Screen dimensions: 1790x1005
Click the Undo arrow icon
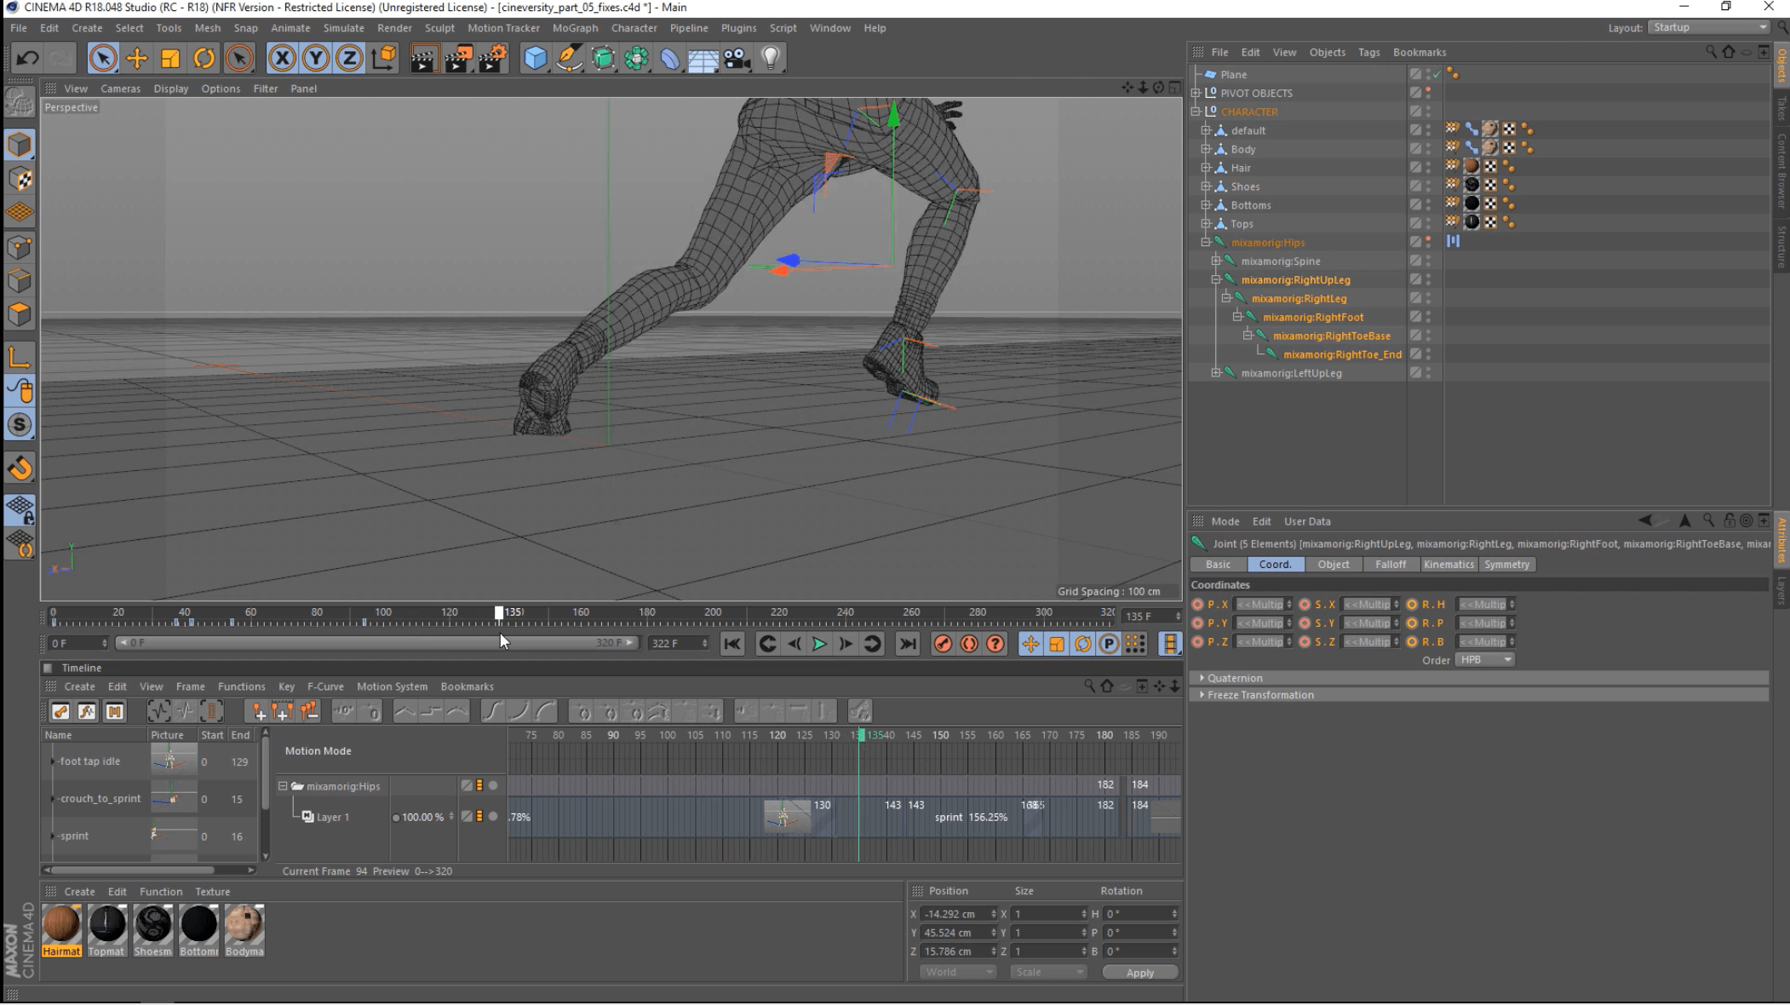click(x=27, y=58)
